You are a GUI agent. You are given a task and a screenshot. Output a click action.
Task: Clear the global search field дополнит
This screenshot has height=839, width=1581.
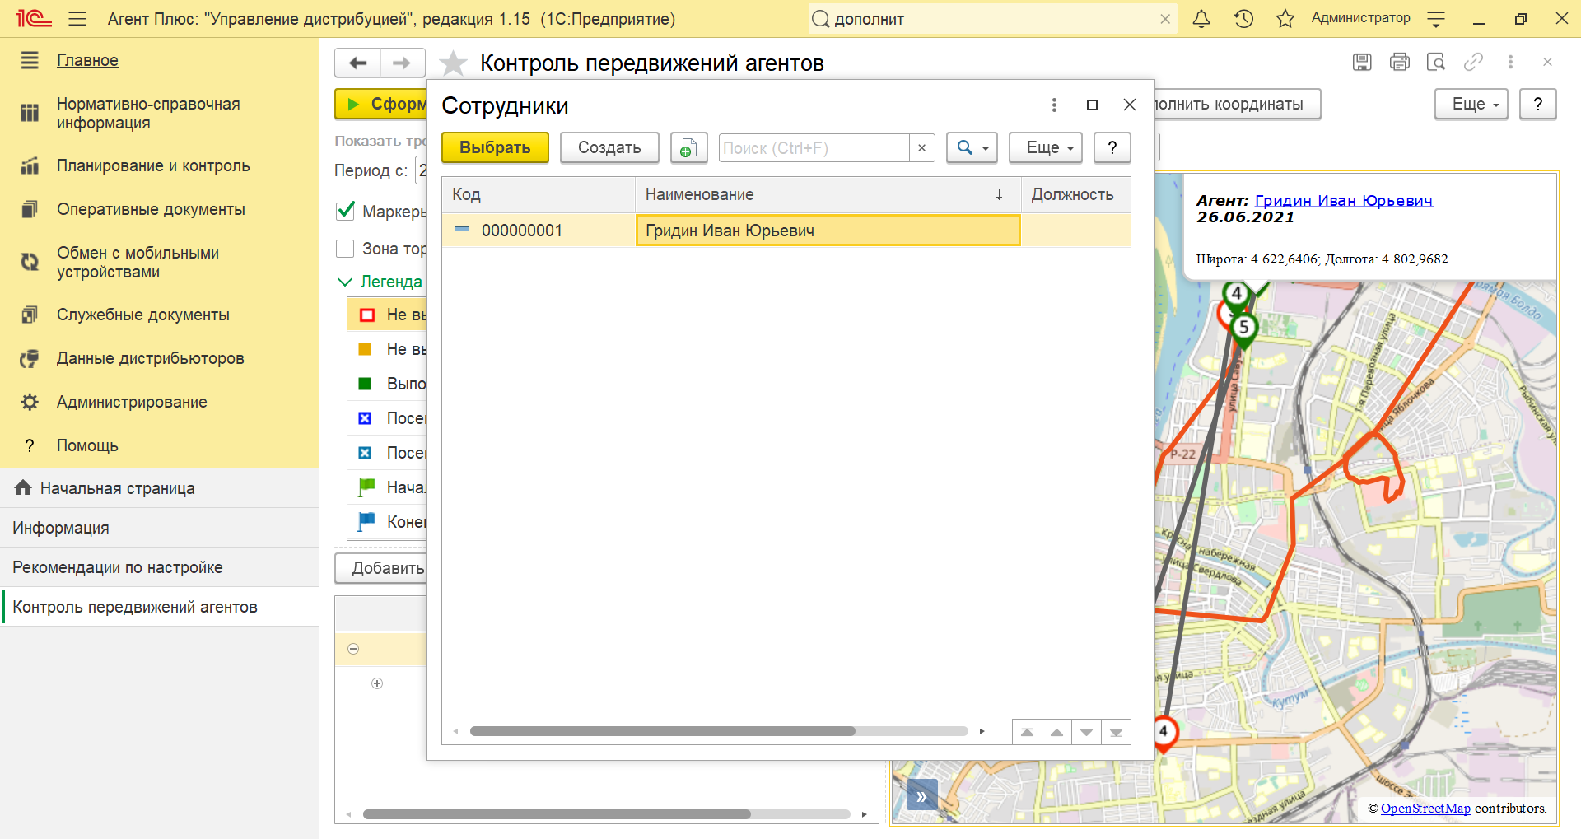1164,19
